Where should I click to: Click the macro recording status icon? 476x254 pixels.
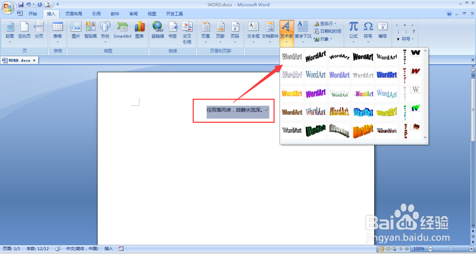[121, 249]
